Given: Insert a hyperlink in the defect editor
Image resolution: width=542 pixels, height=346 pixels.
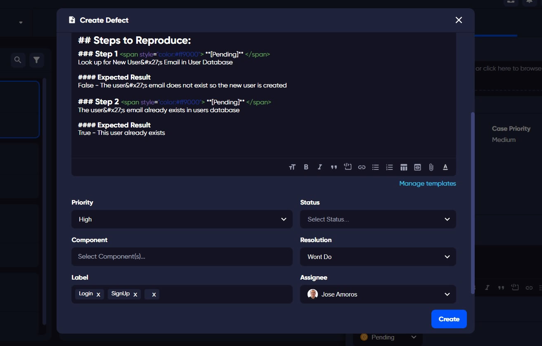Looking at the screenshot, I should [x=362, y=167].
